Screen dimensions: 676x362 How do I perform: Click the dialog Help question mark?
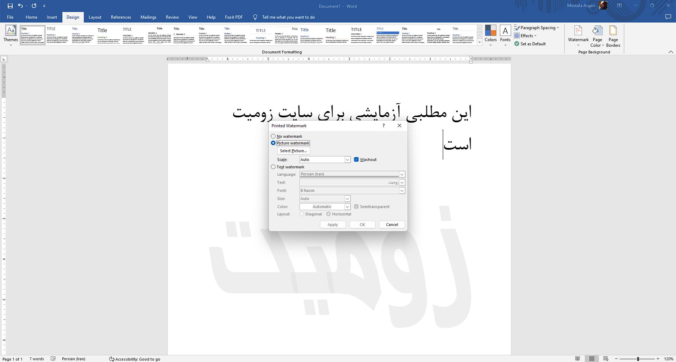tap(383, 125)
